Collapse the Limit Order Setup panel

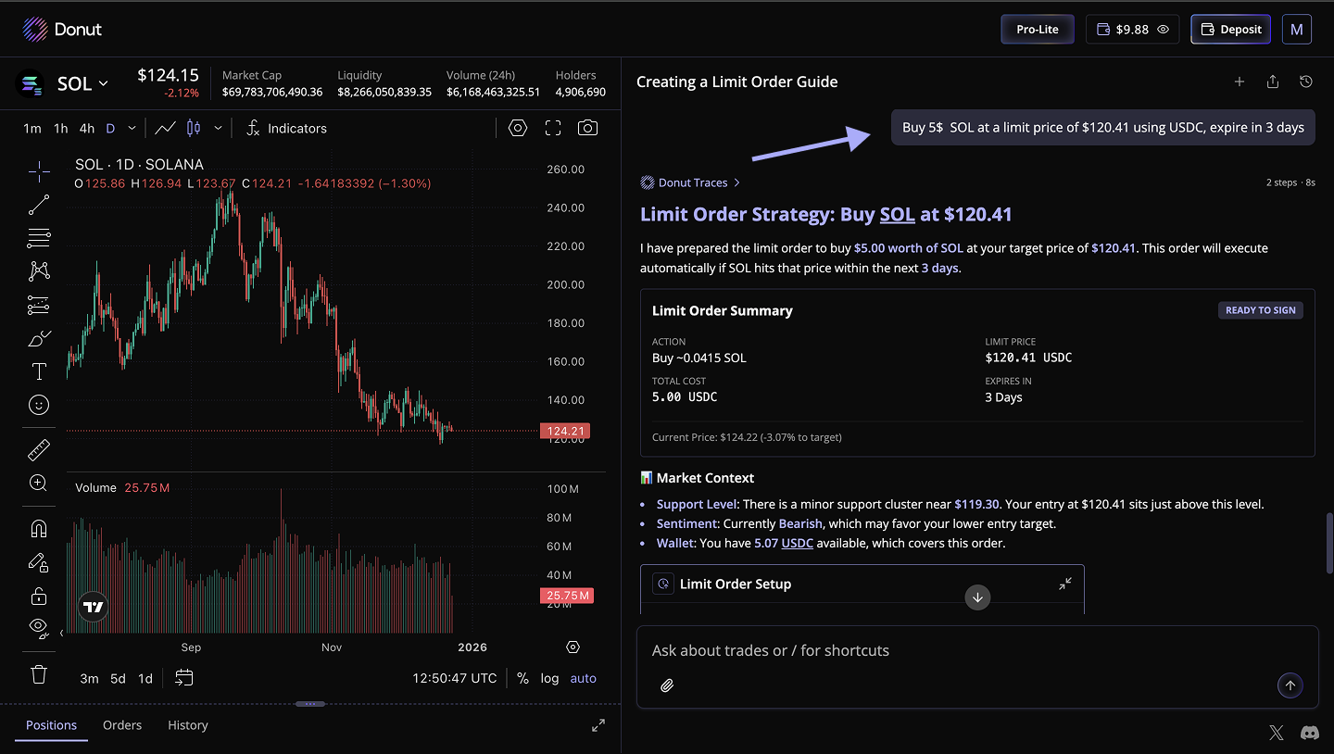[x=1065, y=584]
